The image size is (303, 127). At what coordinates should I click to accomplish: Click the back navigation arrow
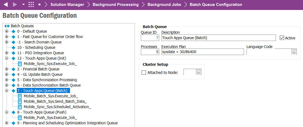point(6,5)
